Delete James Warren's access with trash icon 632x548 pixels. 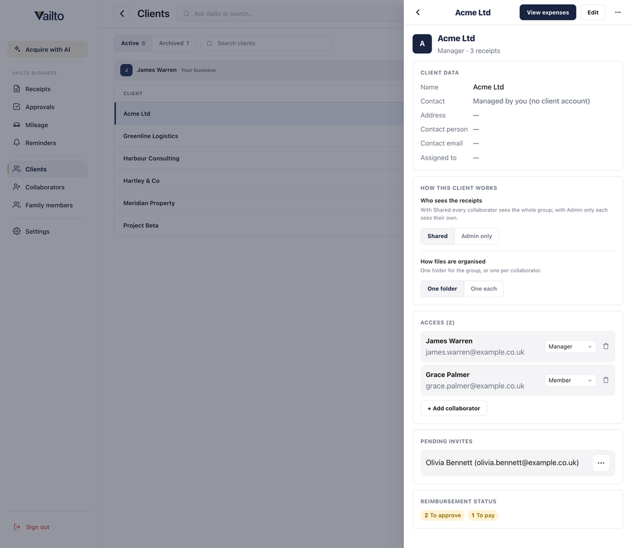click(606, 346)
